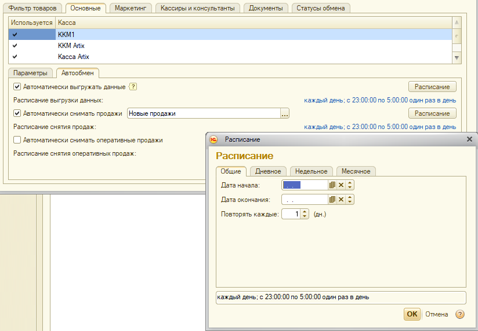Clear the Дата окончания field

pyautogui.click(x=341, y=200)
